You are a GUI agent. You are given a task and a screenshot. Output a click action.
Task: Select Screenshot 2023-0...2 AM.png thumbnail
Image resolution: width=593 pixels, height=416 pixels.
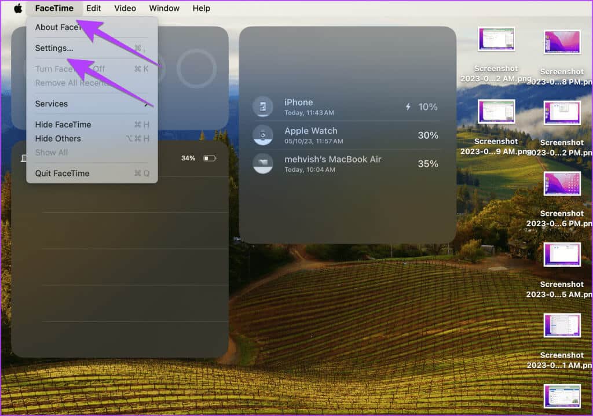pyautogui.click(x=496, y=39)
